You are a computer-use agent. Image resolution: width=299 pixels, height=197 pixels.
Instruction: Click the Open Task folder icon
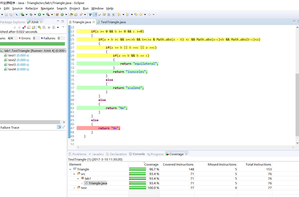click(76, 15)
